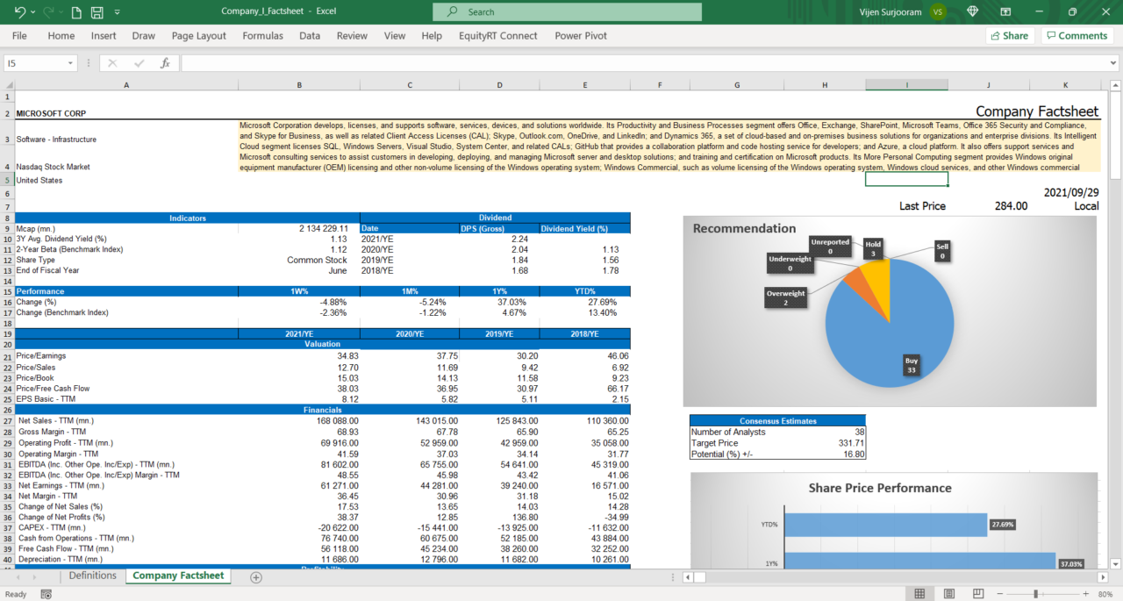Click the Cancel (X) icon in formula bar

point(112,62)
